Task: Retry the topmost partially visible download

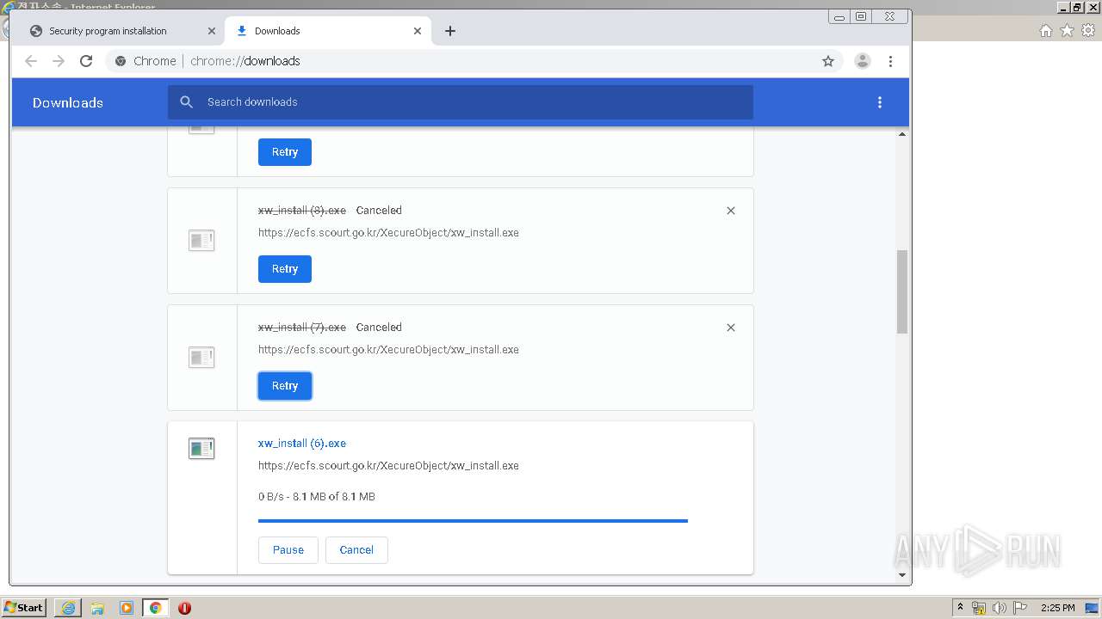Action: point(285,152)
